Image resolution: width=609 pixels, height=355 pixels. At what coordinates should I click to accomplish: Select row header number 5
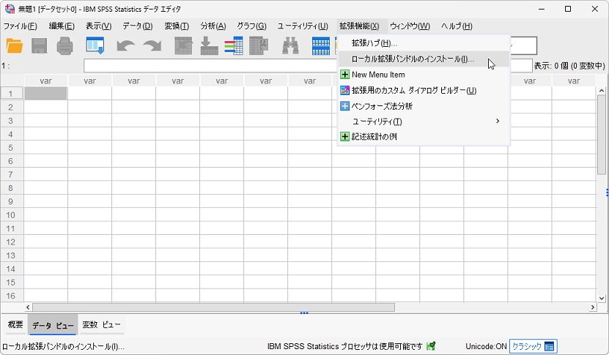11,148
